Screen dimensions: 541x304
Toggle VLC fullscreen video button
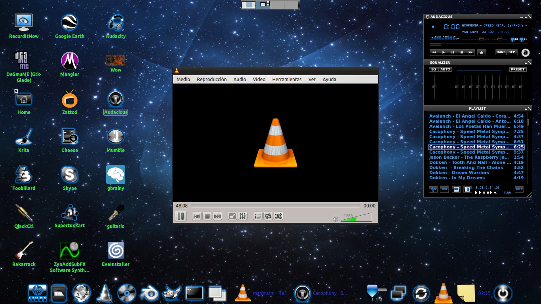(232, 216)
